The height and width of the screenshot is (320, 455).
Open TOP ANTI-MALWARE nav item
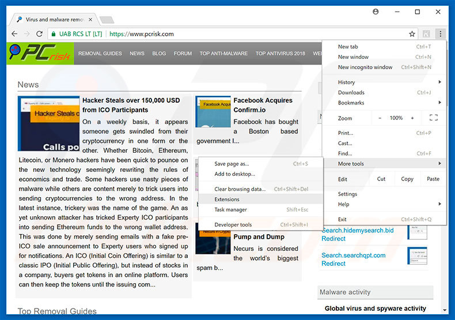[x=223, y=54]
